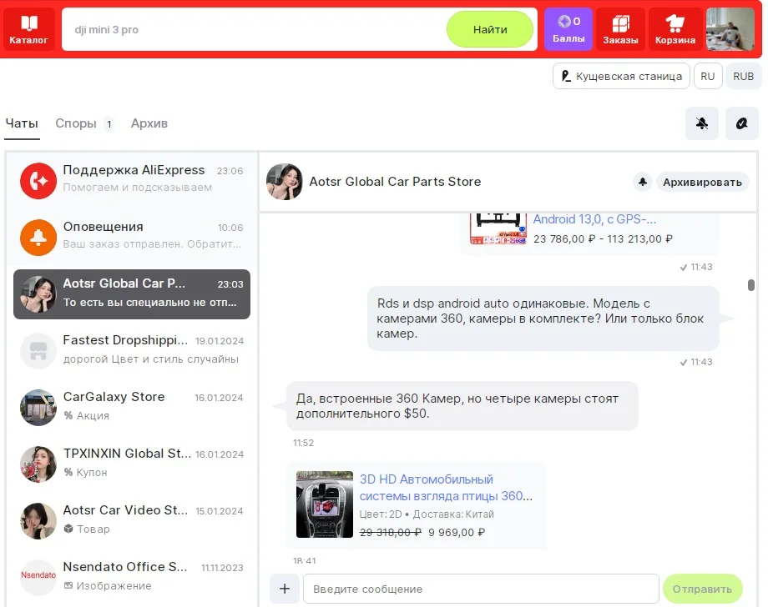The image size is (768, 607).
Task: Open the Баллы points icon
Action: pos(568,29)
